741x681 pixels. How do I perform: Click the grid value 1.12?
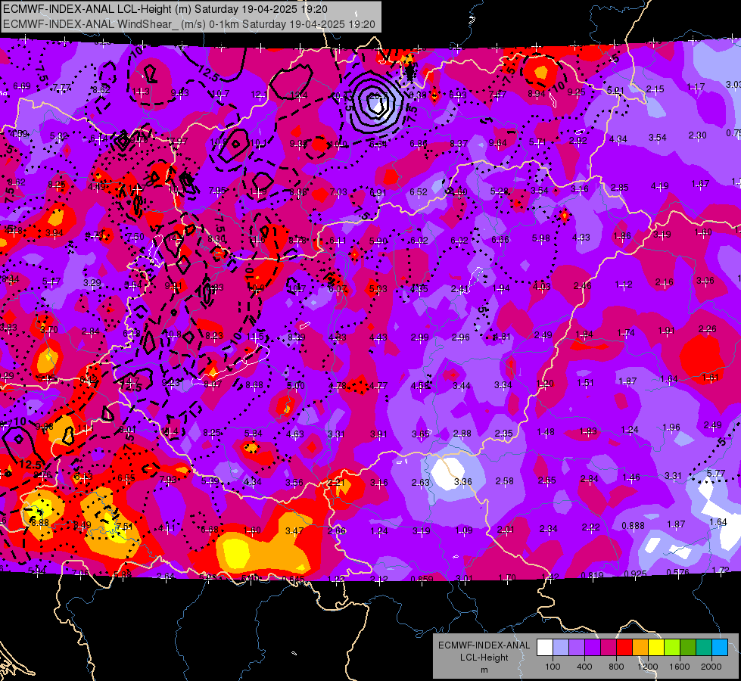624,284
